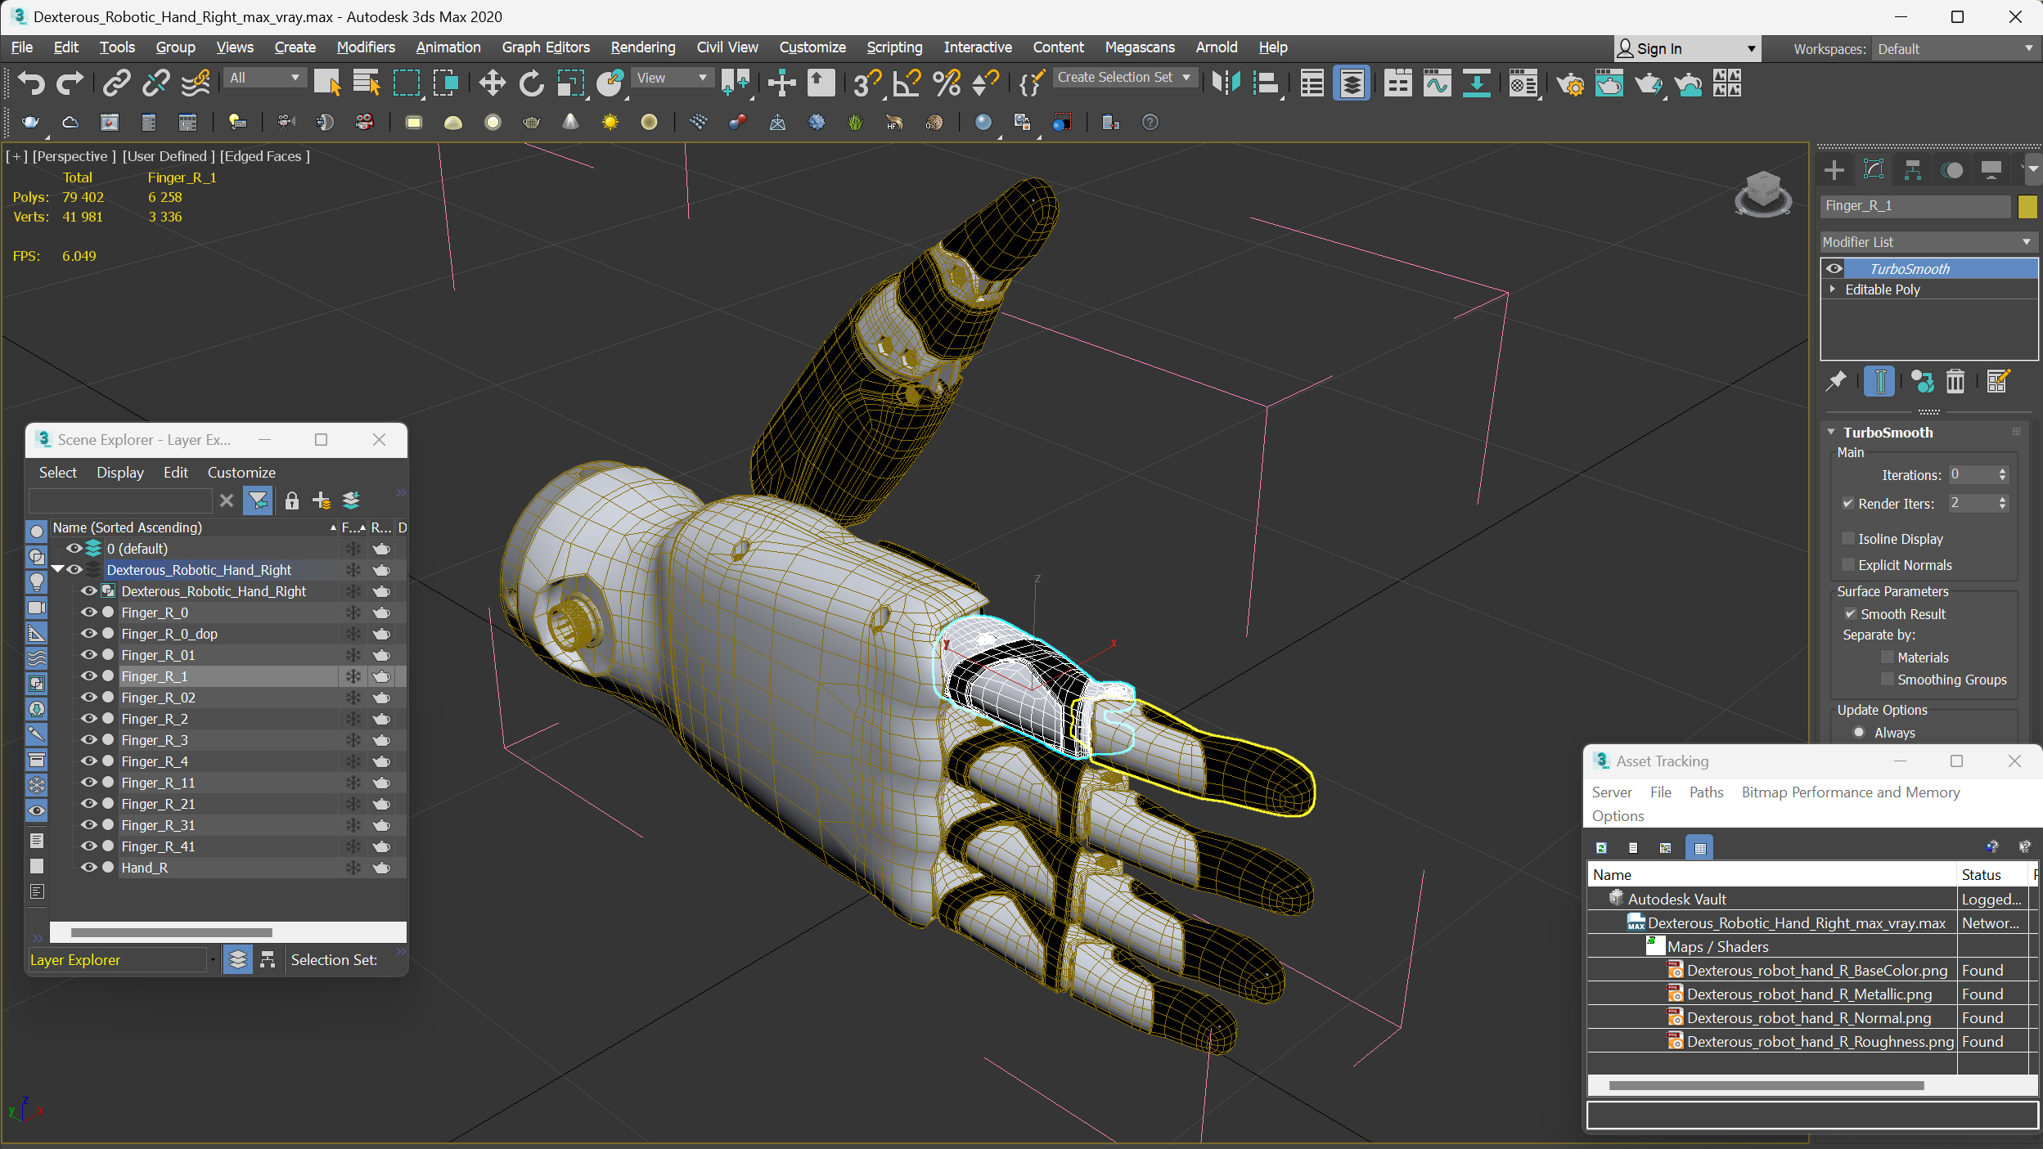Viewport: 2043px width, 1149px height.
Task: Check Separate by Materials
Action: pyautogui.click(x=1888, y=658)
